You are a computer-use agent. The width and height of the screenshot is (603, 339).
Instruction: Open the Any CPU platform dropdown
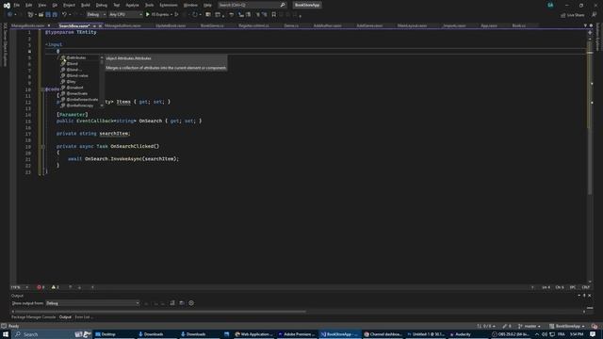tap(125, 15)
